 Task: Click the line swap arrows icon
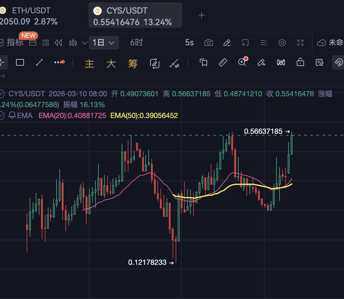pos(174,63)
